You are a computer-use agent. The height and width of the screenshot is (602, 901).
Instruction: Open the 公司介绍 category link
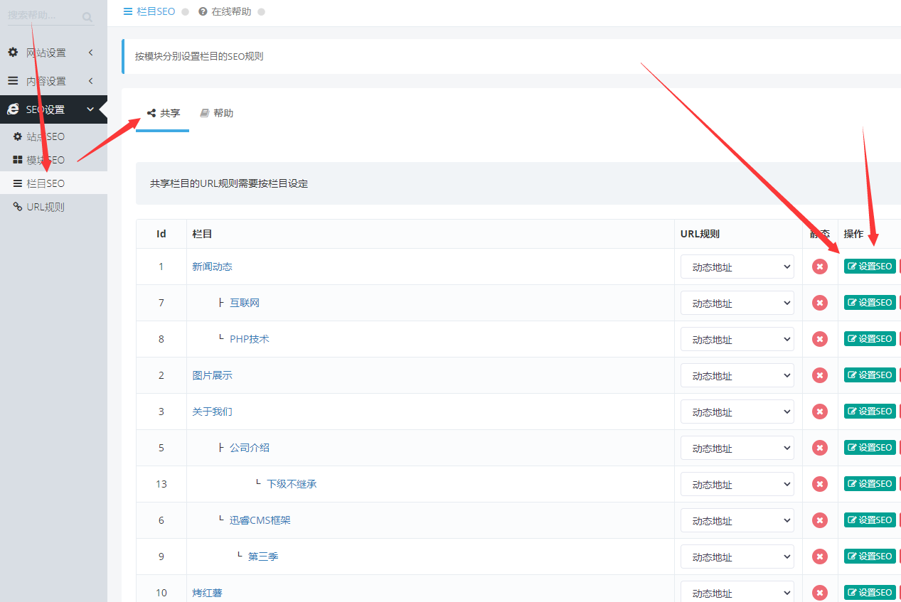[x=250, y=448]
